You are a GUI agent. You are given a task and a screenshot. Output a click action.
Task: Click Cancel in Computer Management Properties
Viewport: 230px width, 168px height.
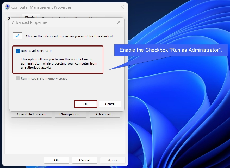[85, 160]
